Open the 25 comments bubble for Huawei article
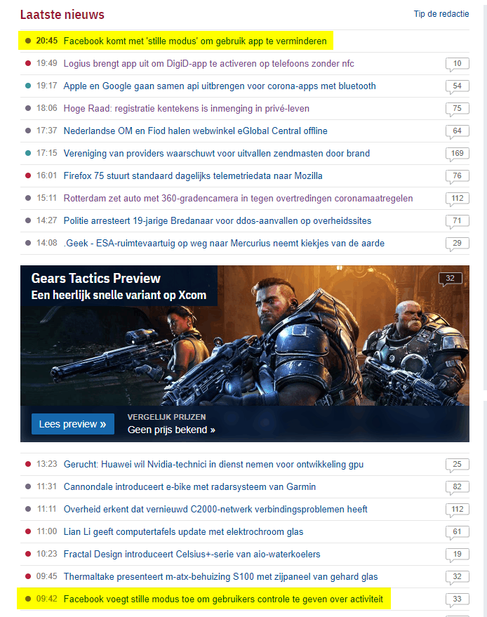Viewport: 487px width, 617px height. [457, 465]
